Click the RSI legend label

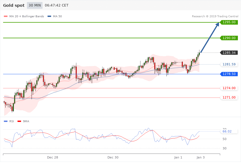[12, 121]
